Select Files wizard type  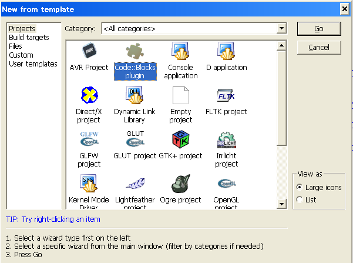(15, 46)
